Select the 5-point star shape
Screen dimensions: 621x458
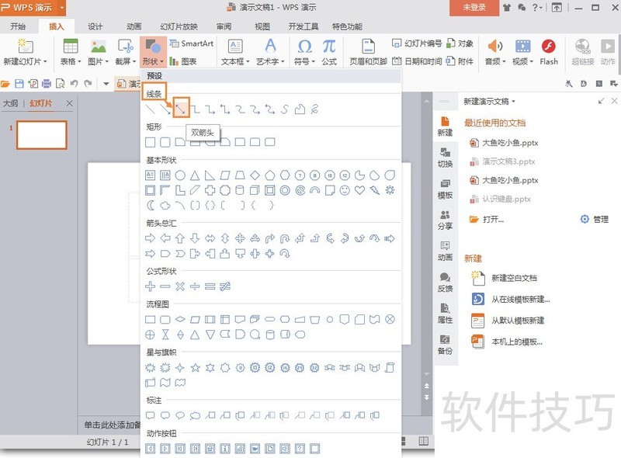point(196,368)
